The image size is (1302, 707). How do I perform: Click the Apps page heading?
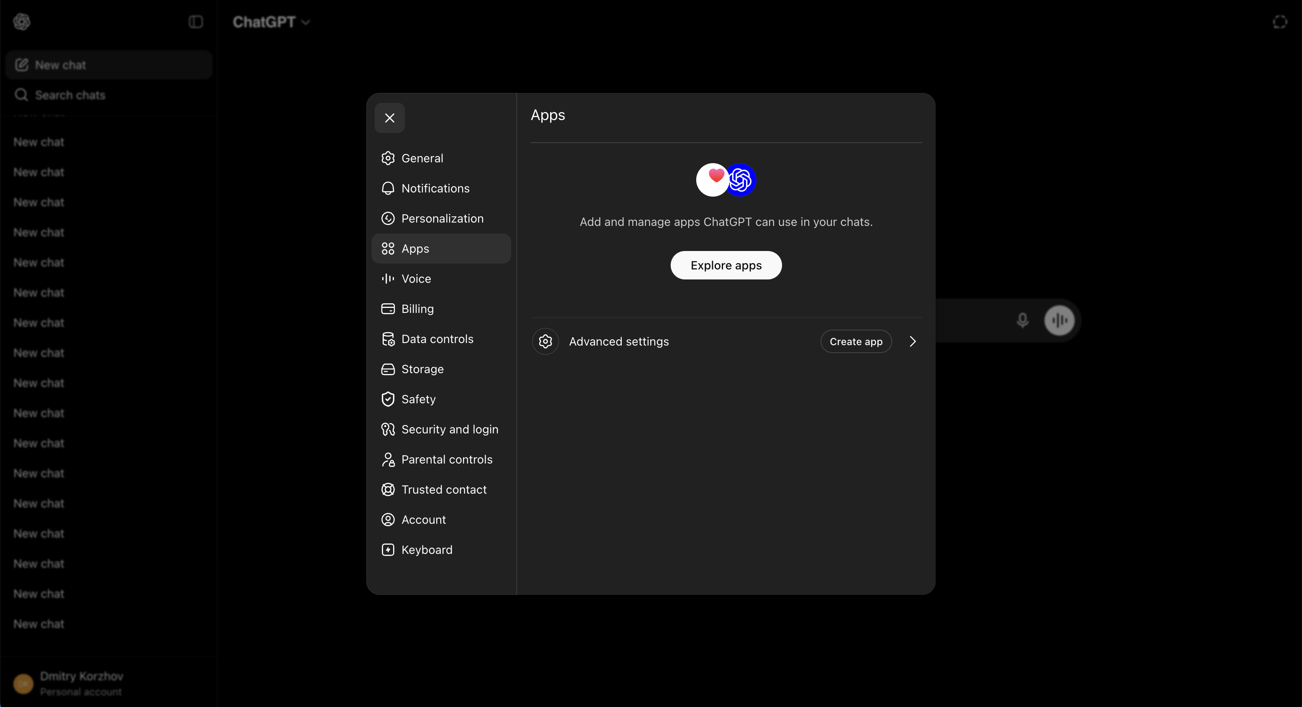[548, 115]
